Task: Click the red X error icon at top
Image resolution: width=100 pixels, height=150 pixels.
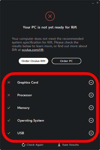Action: pos(50,16)
